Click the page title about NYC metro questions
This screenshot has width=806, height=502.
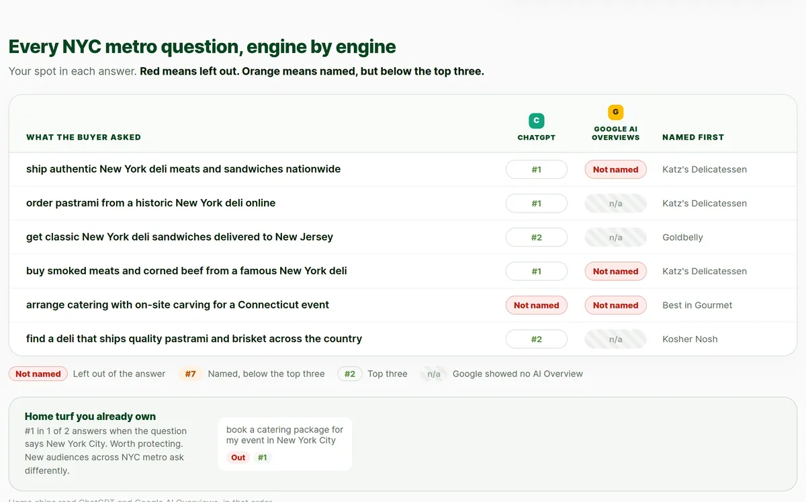[202, 47]
